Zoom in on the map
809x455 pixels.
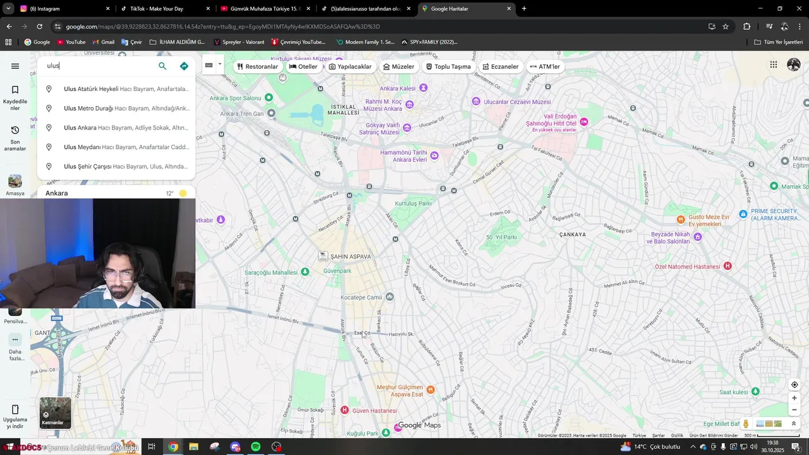click(x=794, y=398)
